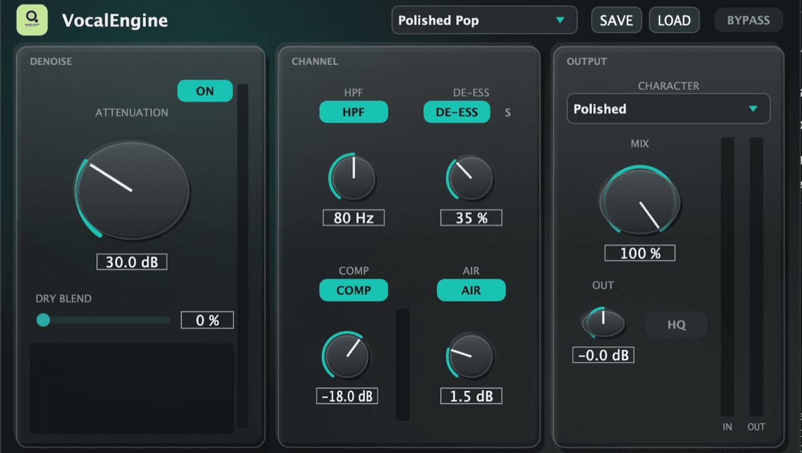Edit the -18.0 dB compressor value
802x453 pixels.
tap(346, 396)
